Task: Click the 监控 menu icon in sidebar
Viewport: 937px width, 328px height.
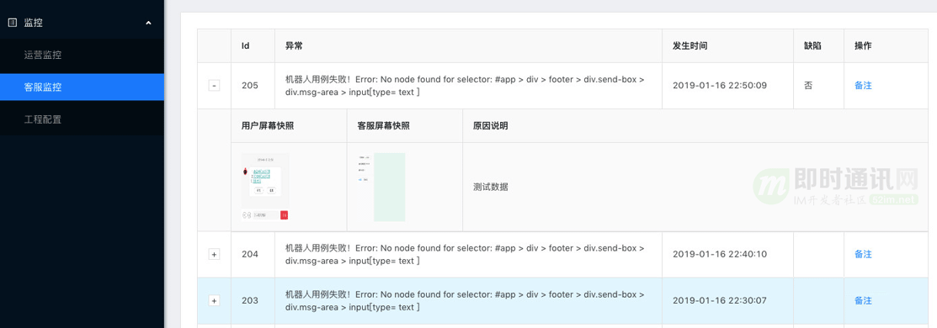Action: 12,23
